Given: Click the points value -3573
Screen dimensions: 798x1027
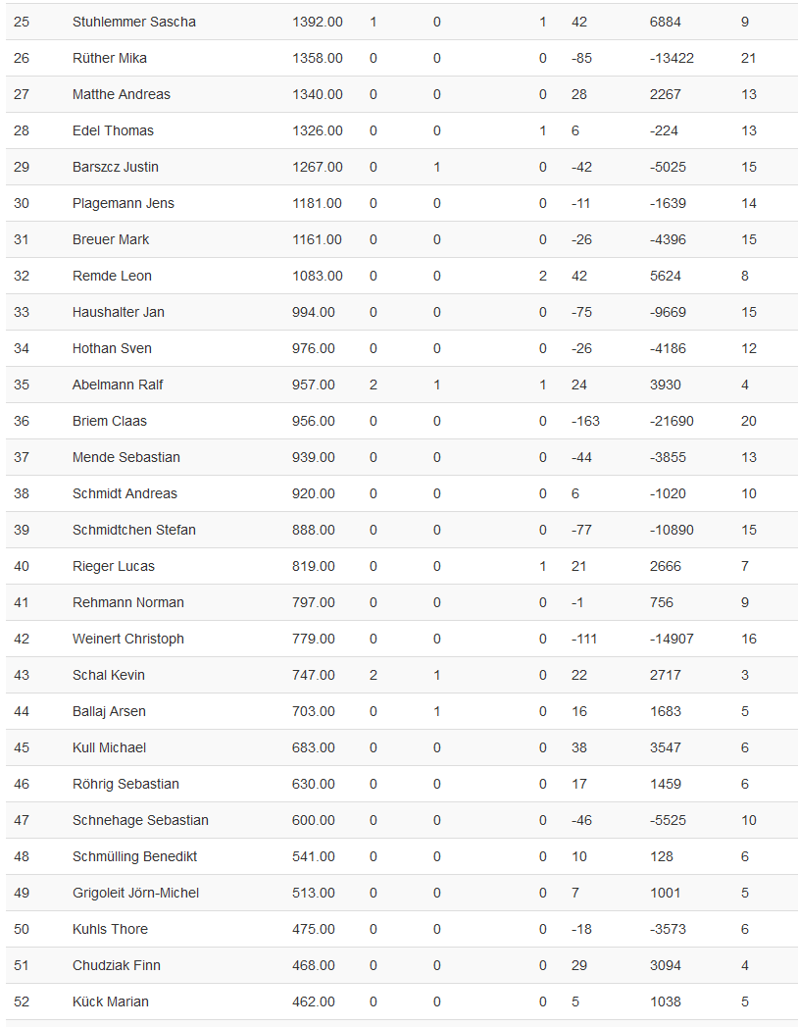Looking at the screenshot, I should [x=668, y=929].
